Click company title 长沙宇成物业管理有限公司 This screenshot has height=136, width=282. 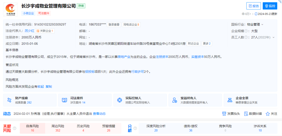(x=48, y=6)
